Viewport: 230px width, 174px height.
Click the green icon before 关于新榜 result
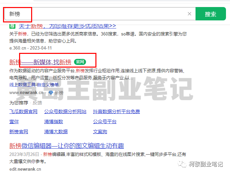[x=12, y=26]
